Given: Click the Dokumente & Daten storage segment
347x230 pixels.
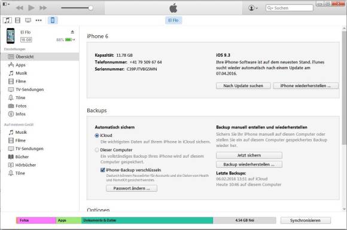Looking at the screenshot, I should (x=147, y=220).
